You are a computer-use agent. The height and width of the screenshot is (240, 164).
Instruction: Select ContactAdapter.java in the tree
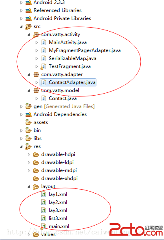pyautogui.click(x=72, y=82)
